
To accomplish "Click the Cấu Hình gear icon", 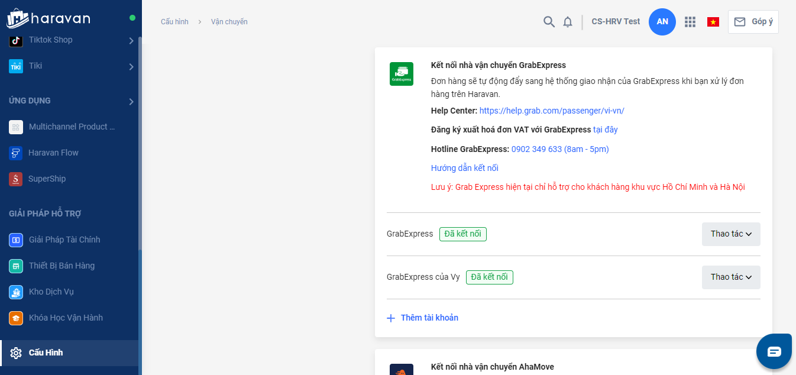I will coord(16,353).
